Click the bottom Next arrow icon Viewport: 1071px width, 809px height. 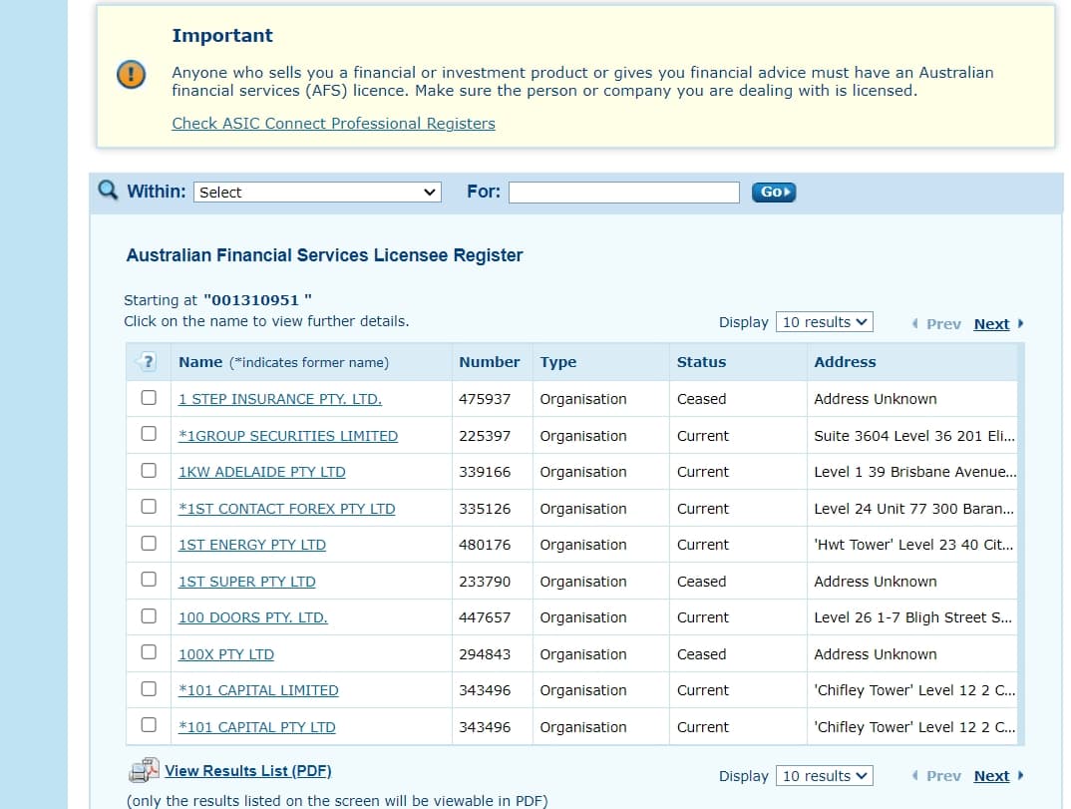tap(1020, 775)
